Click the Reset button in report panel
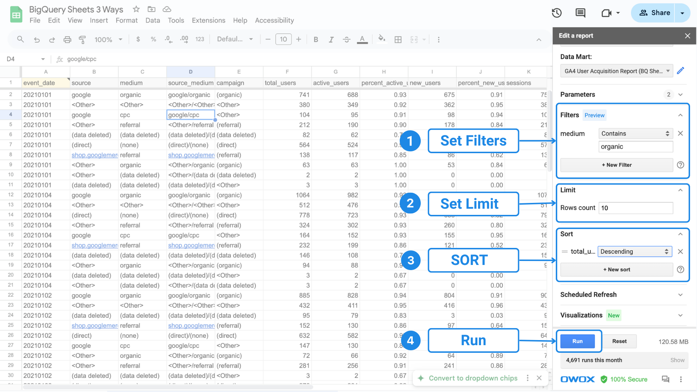The height and width of the screenshot is (392, 697). click(619, 341)
